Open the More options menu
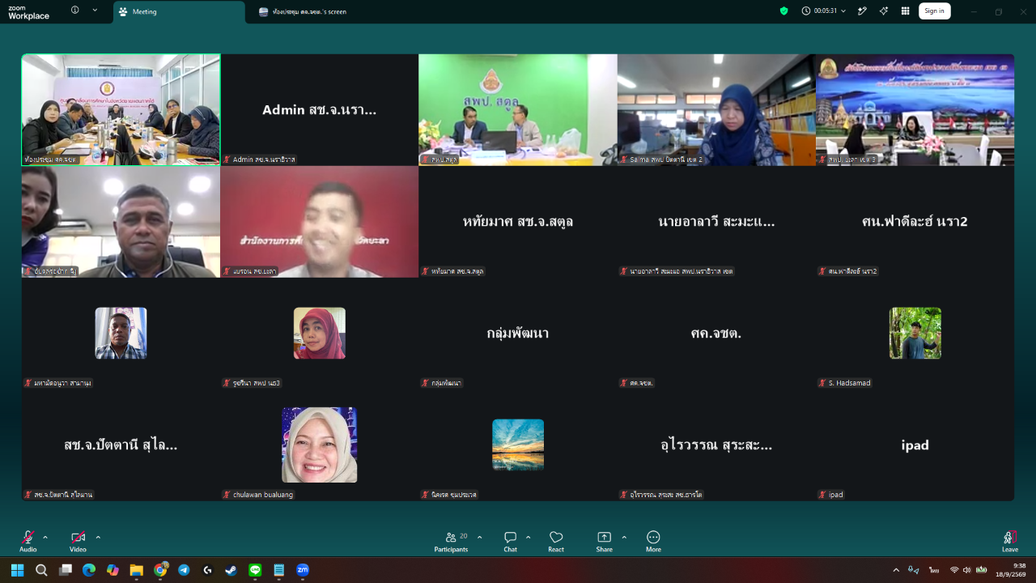The width and height of the screenshot is (1036, 583). coord(653,542)
